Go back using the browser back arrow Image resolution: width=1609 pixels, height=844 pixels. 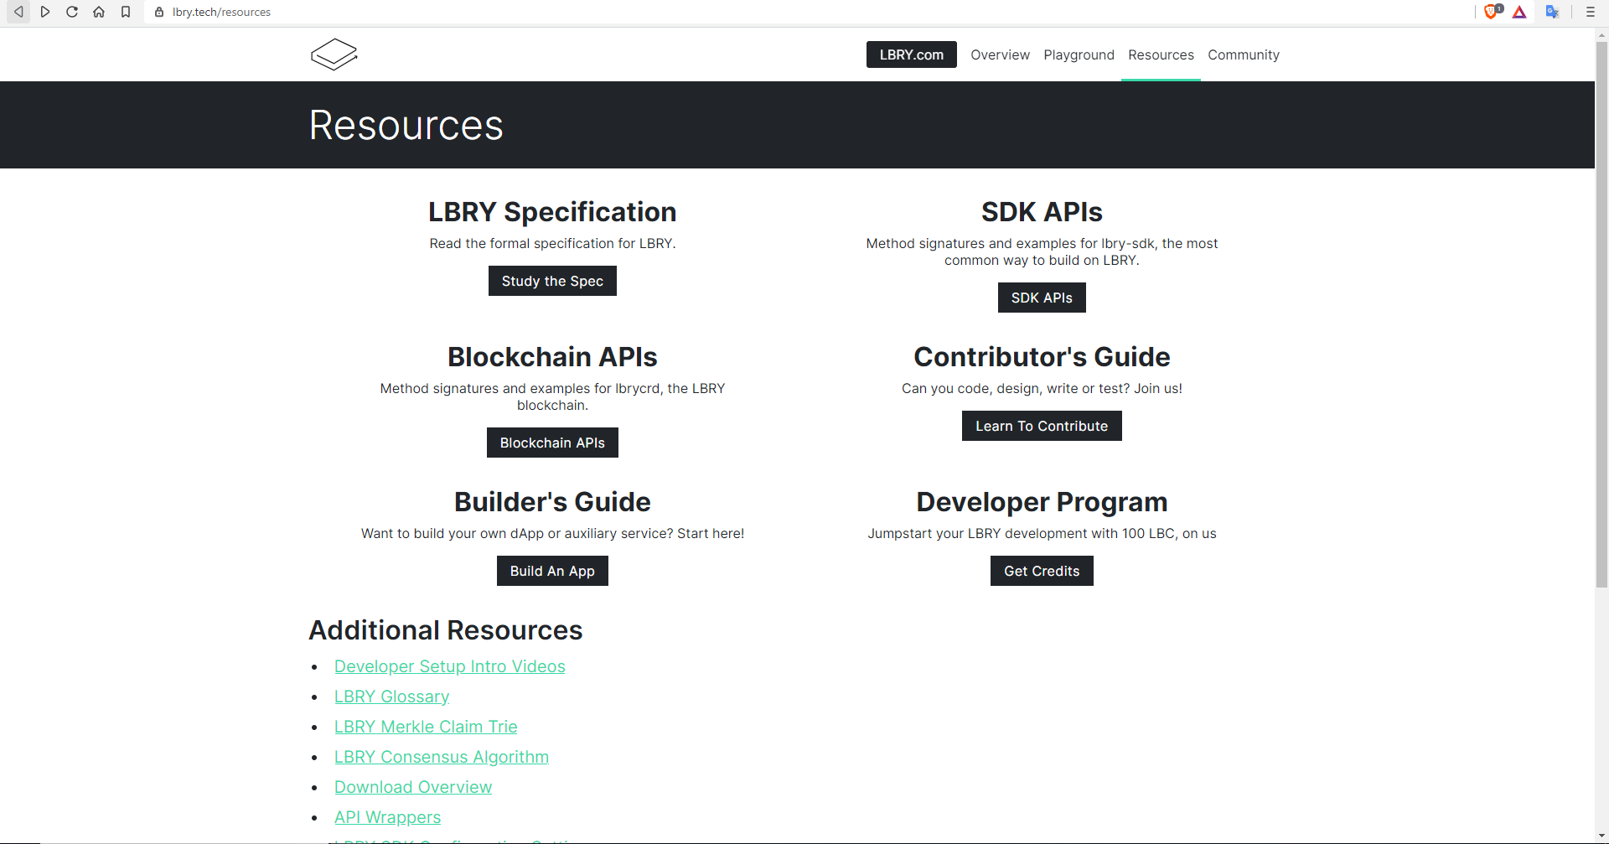click(18, 12)
